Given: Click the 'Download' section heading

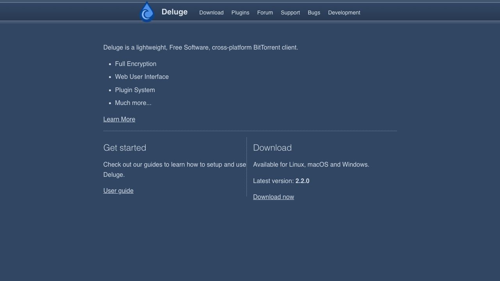Looking at the screenshot, I should pyautogui.click(x=272, y=148).
